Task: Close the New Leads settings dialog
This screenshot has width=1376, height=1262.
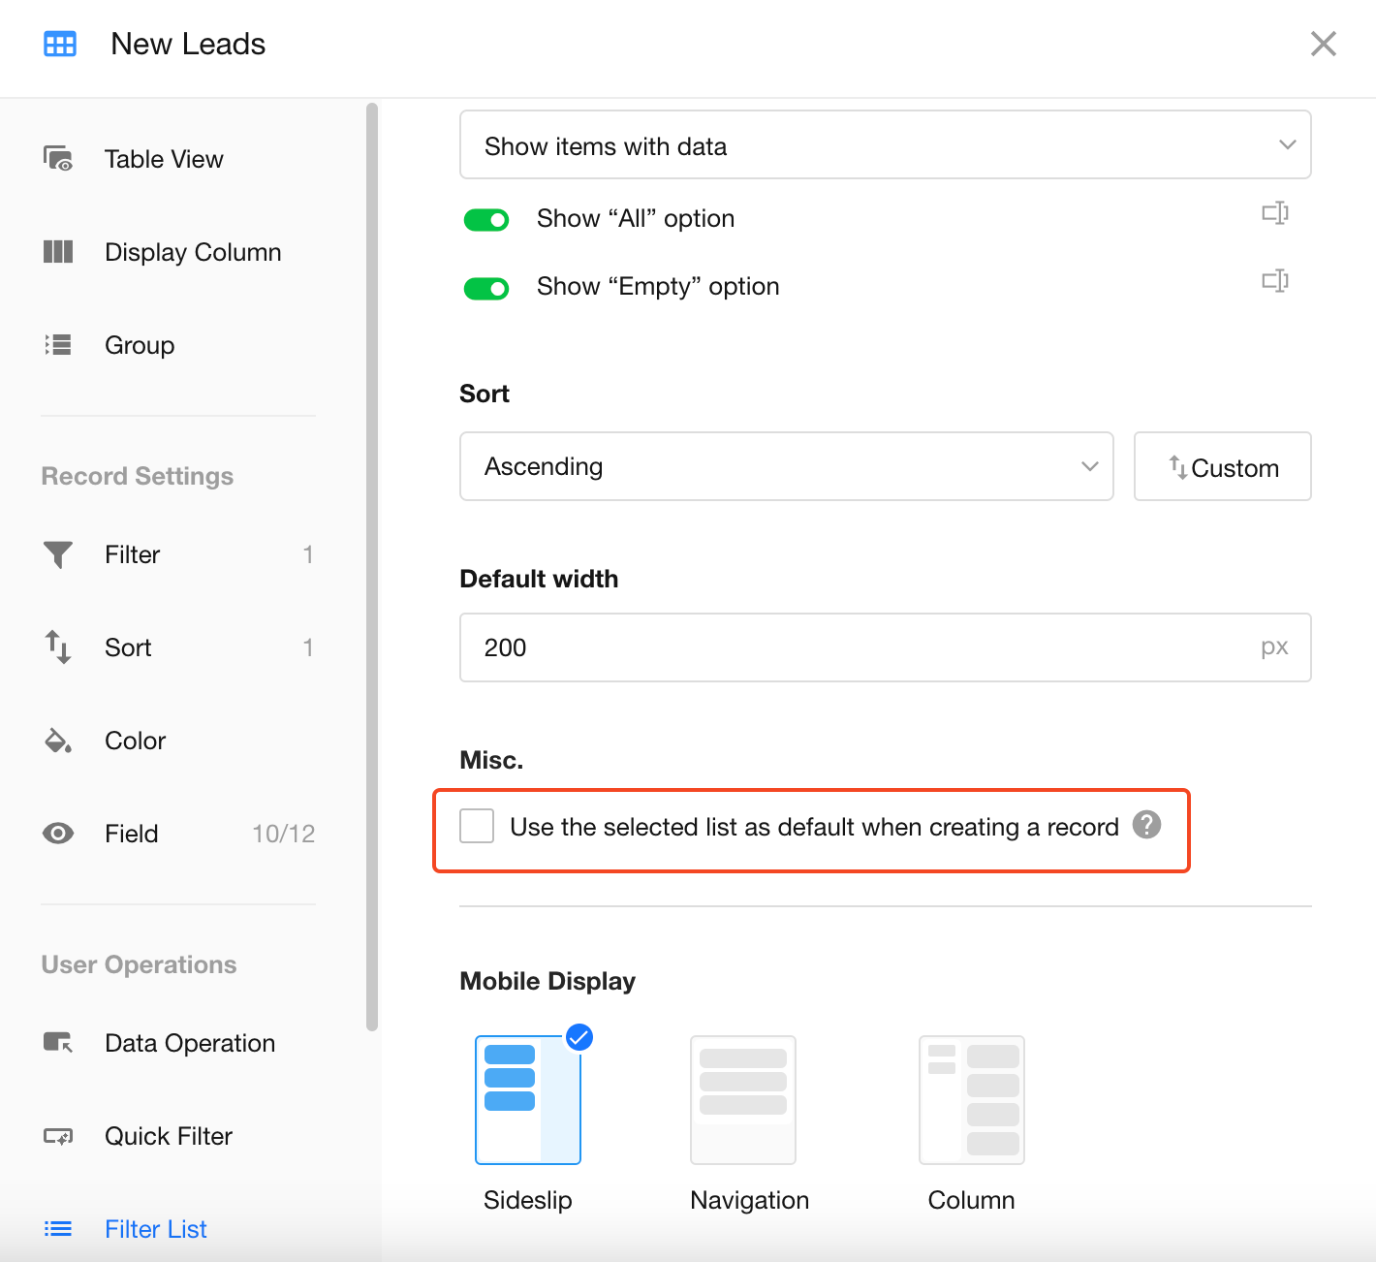Action: pyautogui.click(x=1323, y=44)
